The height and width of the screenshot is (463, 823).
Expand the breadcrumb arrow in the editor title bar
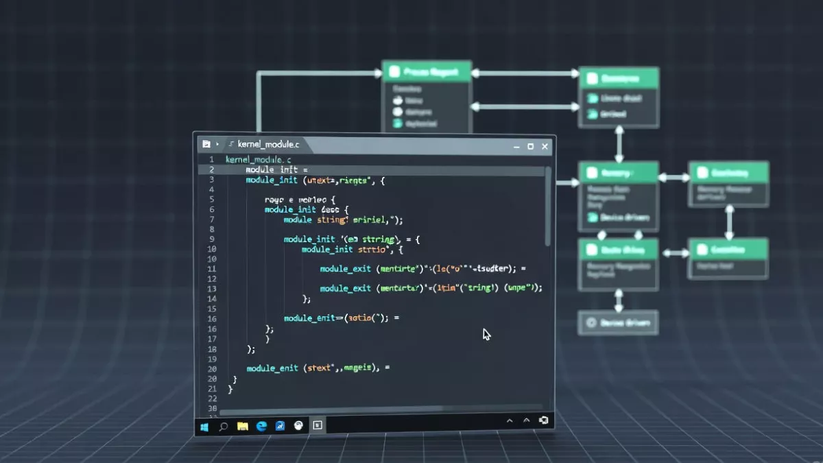[x=216, y=145]
